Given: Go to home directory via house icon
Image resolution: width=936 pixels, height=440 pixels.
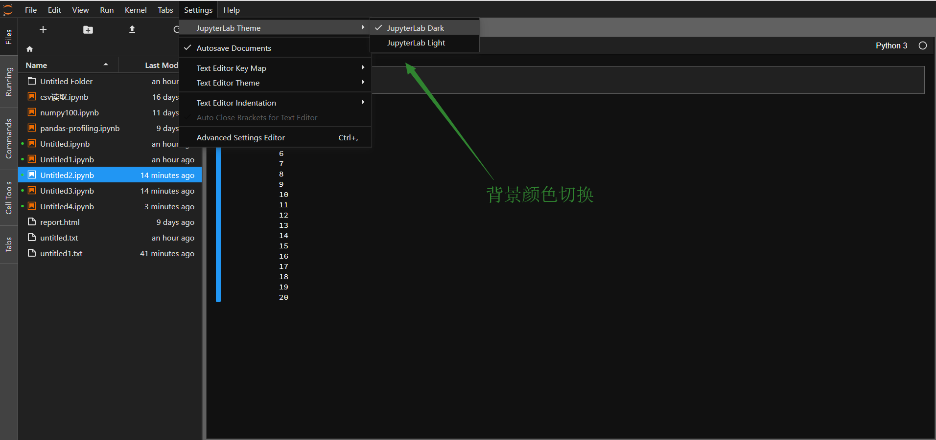Looking at the screenshot, I should tap(30, 49).
